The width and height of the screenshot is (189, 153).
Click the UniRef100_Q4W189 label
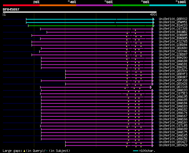173,129
